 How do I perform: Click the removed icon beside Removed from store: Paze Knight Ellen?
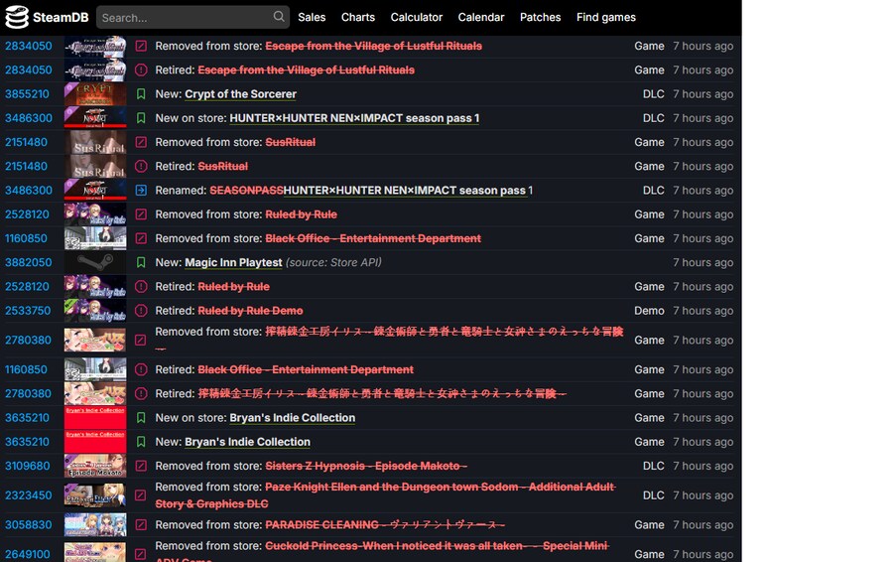coord(141,495)
